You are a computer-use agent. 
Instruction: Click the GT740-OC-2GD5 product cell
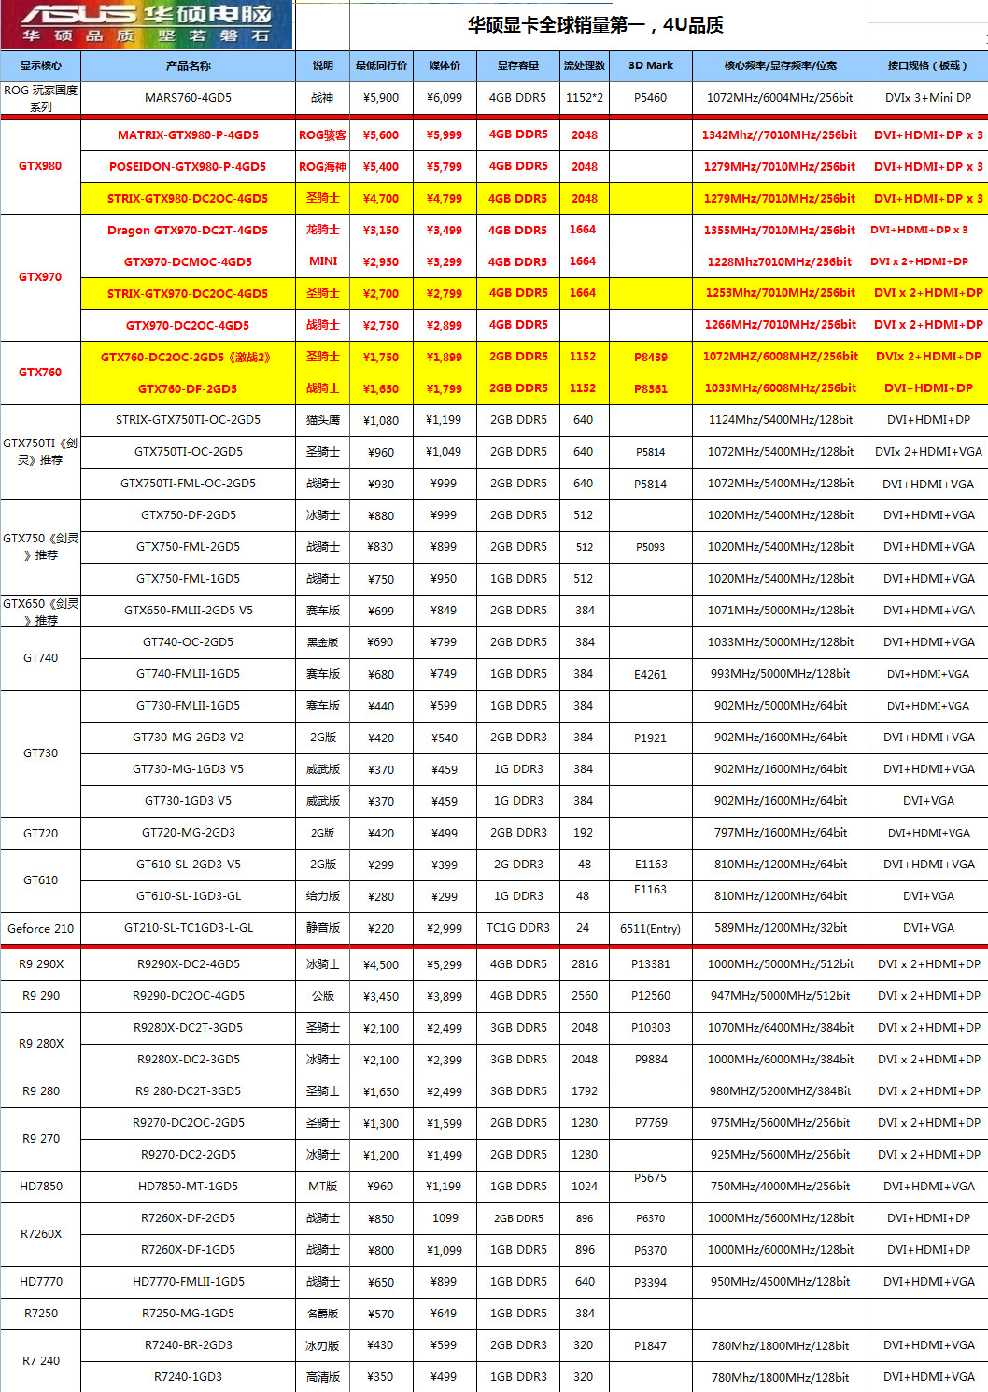[188, 642]
